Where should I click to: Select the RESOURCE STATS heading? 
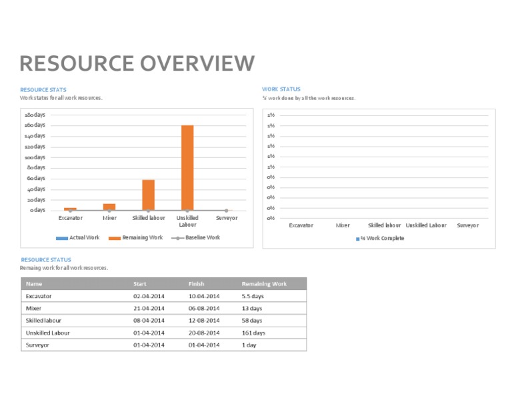[x=43, y=90]
